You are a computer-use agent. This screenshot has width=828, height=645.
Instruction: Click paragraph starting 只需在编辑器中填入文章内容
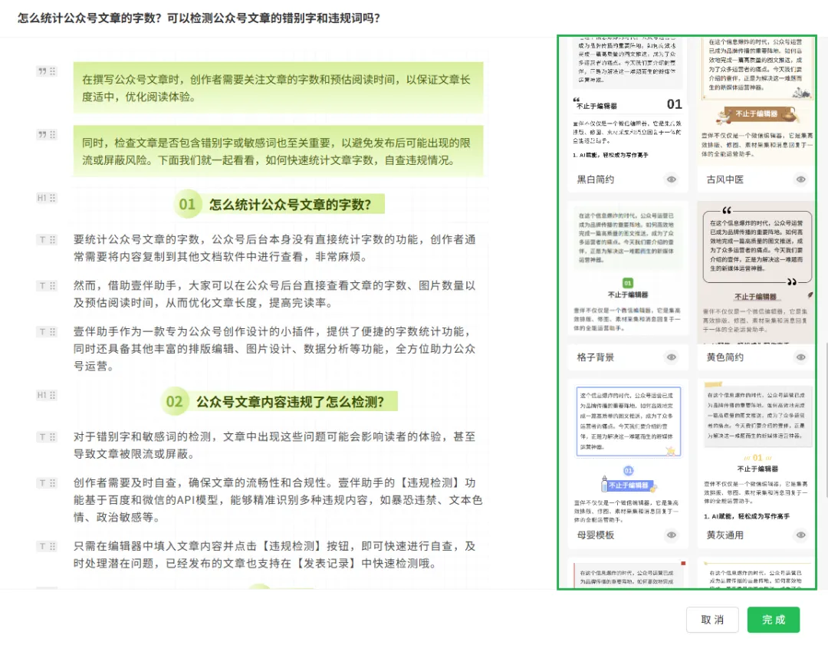click(x=274, y=555)
